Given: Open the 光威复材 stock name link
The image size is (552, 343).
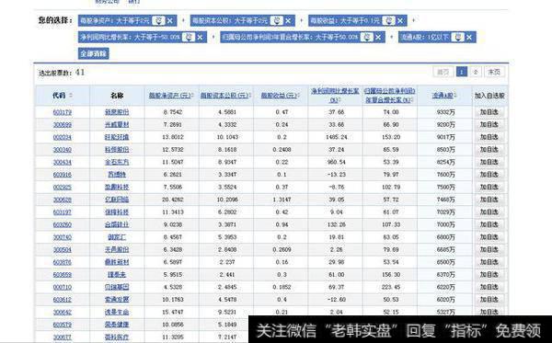Looking at the screenshot, I should (x=117, y=124).
